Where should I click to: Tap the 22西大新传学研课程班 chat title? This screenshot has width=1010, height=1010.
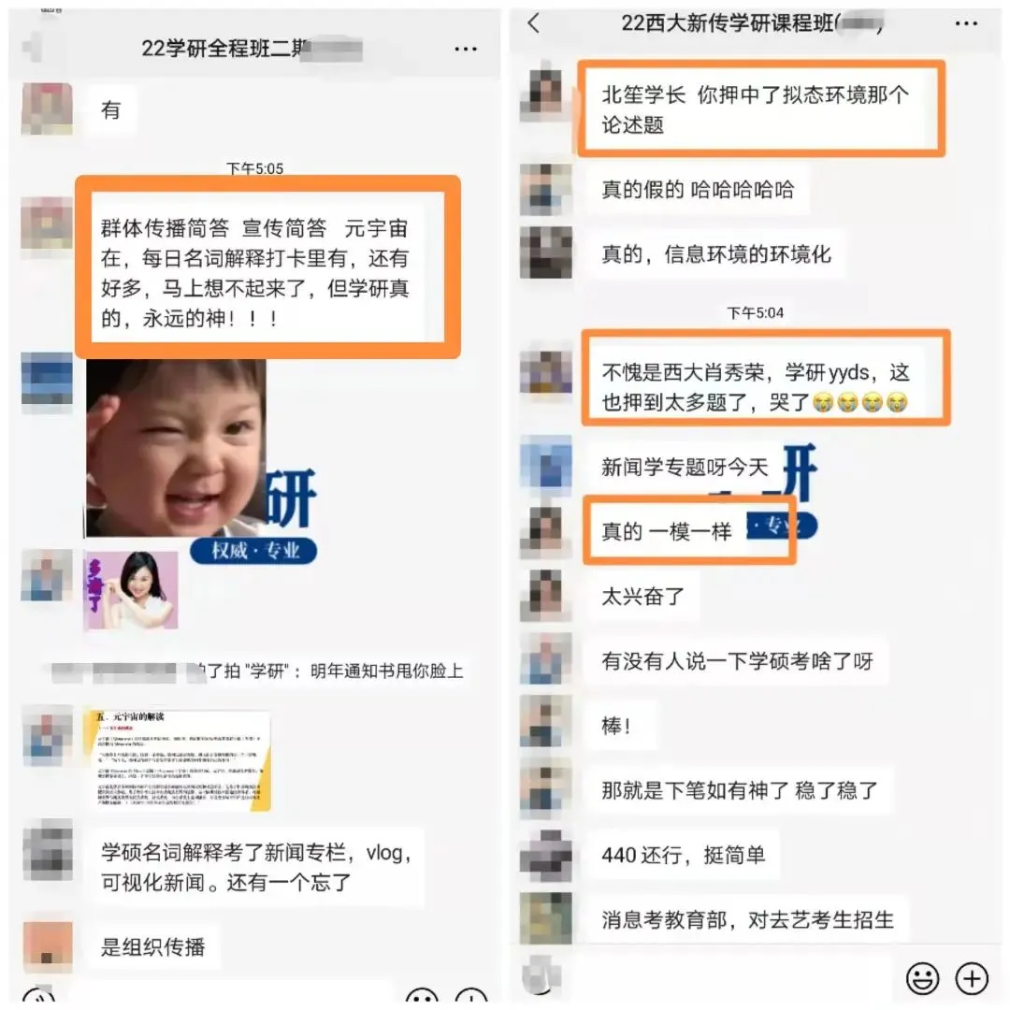pyautogui.click(x=750, y=23)
